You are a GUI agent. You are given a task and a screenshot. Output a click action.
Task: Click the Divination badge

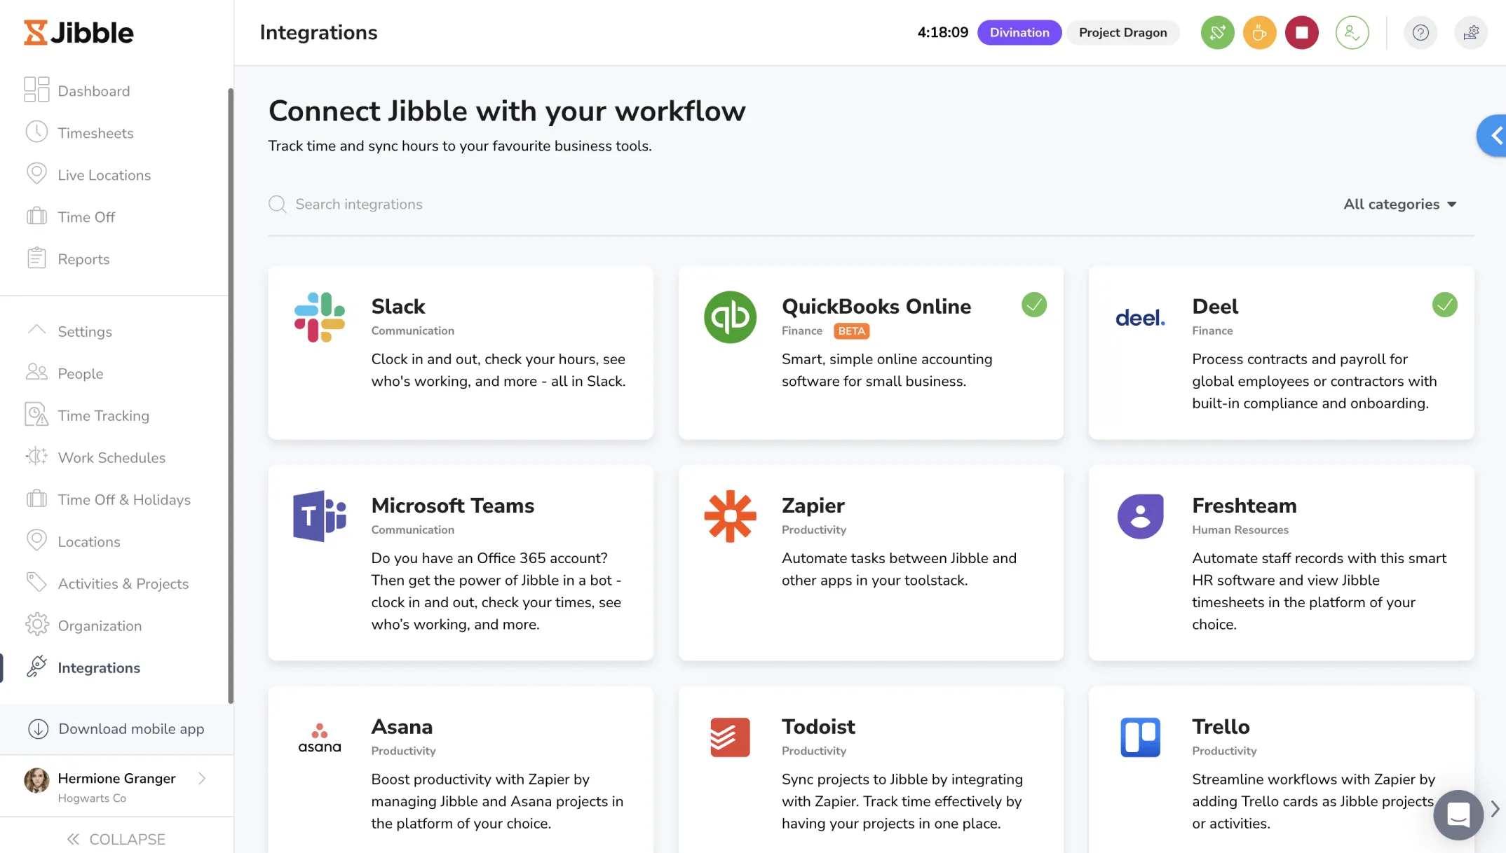pyautogui.click(x=1019, y=32)
